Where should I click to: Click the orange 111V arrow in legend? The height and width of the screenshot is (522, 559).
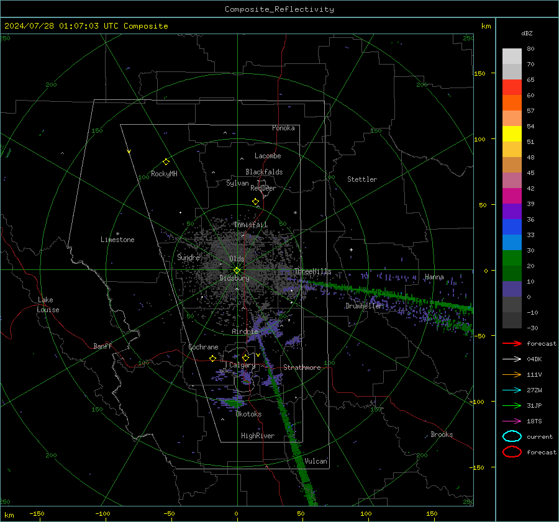click(512, 374)
